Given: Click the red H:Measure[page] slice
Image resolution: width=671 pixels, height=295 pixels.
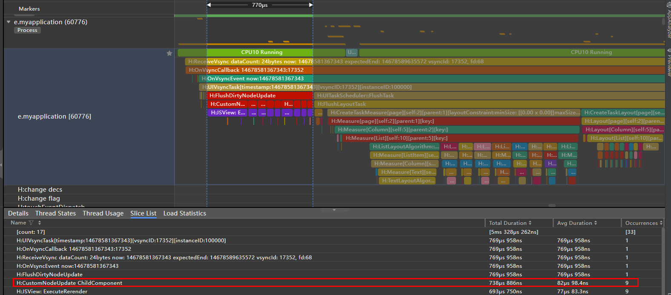Looking at the screenshot, I should (454, 121).
